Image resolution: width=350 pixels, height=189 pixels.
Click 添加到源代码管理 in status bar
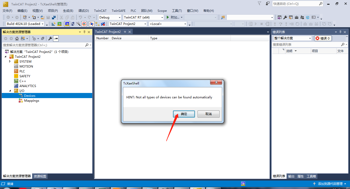[330, 184]
